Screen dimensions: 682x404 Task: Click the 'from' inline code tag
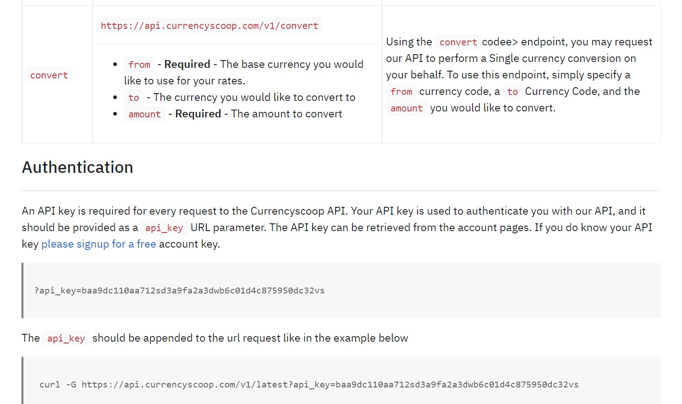click(x=138, y=64)
